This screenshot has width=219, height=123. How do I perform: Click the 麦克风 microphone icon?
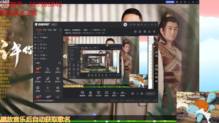pos(114,93)
